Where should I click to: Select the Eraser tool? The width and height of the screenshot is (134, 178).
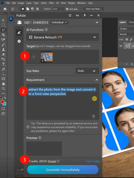(x=3, y=55)
